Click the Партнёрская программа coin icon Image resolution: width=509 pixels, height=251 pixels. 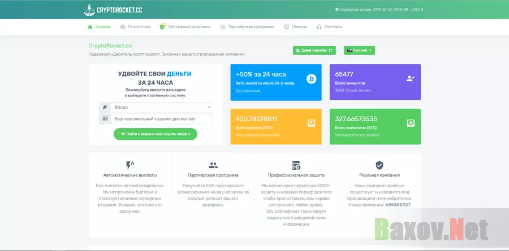[223, 27]
